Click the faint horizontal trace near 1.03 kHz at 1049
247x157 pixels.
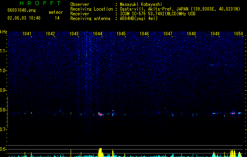coord(213,65)
